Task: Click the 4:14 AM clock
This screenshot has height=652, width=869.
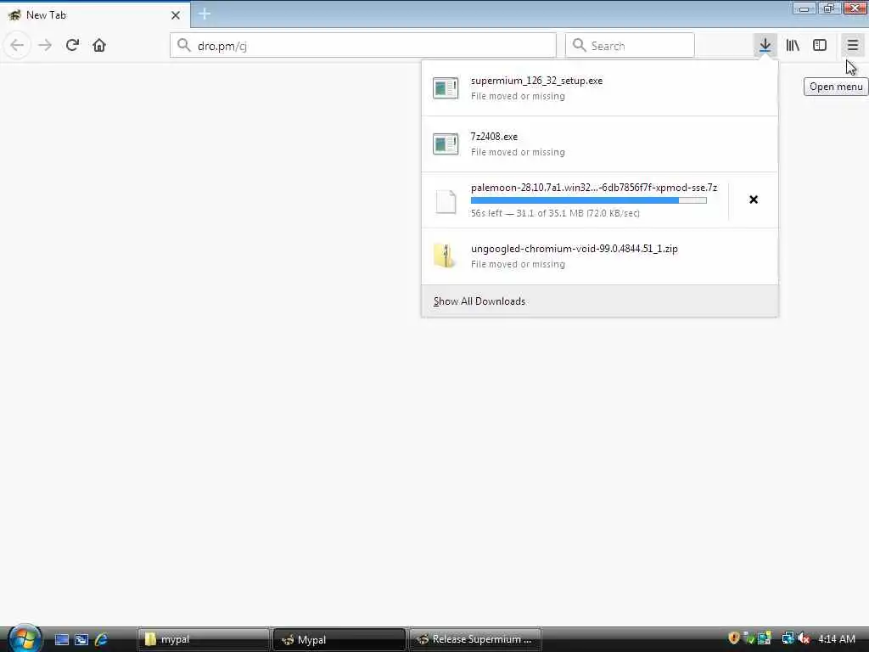Action: (x=836, y=638)
